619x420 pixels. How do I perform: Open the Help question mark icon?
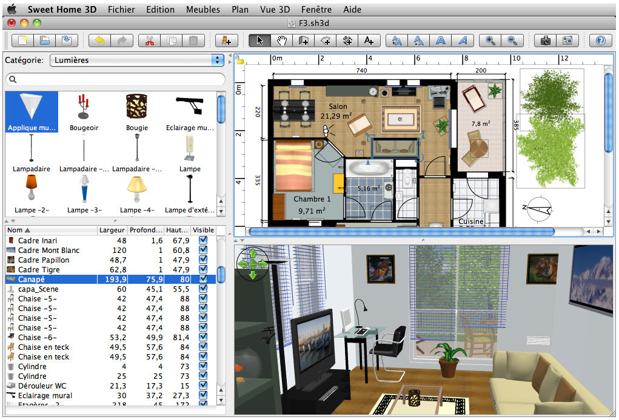[x=600, y=41]
